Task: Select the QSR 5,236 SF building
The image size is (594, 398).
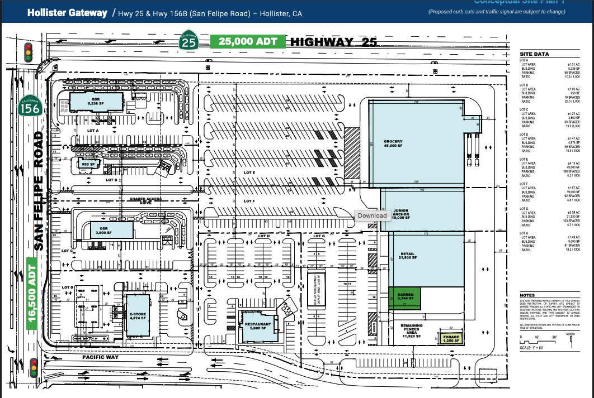Action: tap(96, 101)
